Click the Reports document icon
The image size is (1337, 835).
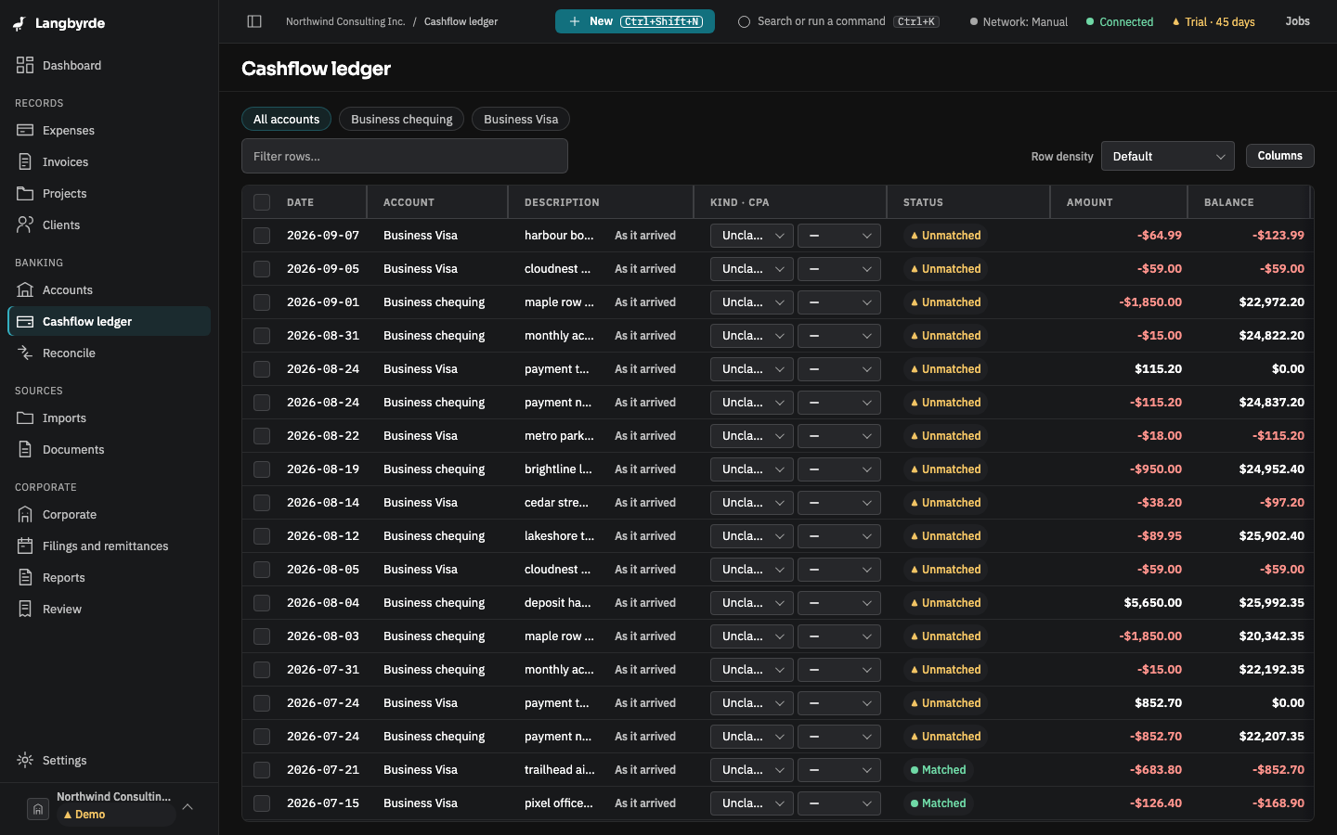25,577
